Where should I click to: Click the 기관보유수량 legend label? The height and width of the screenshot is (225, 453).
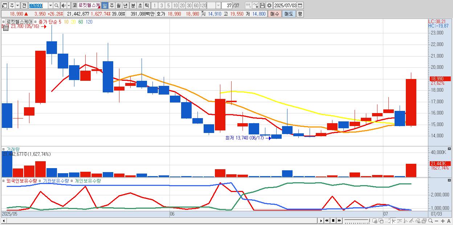[56, 180]
